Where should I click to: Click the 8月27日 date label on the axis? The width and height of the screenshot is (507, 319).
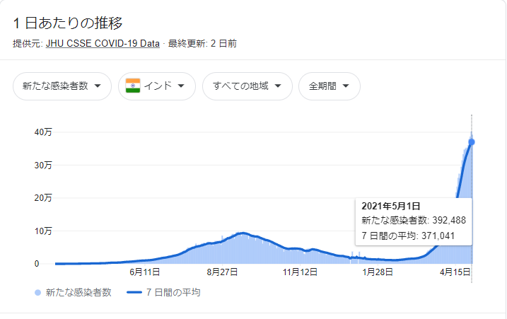(222, 272)
